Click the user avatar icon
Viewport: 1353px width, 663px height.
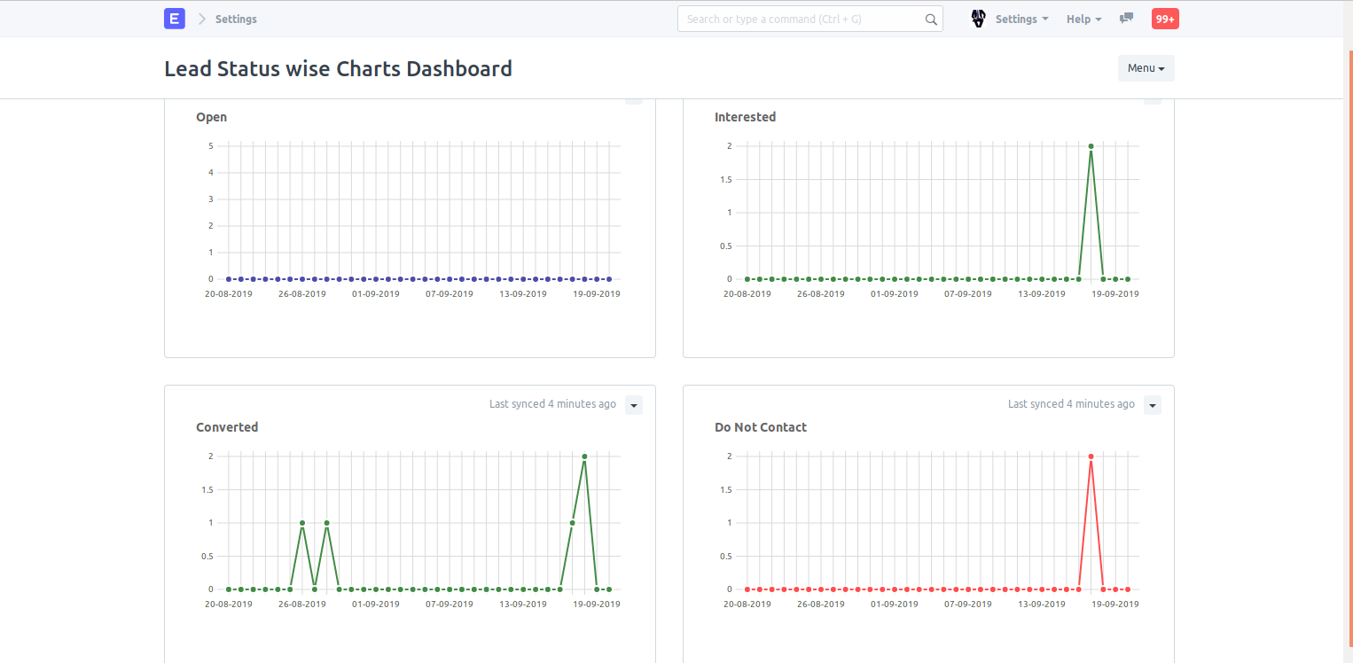click(x=979, y=19)
